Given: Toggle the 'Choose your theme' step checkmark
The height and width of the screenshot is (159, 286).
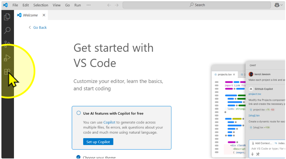Looking at the screenshot, I should (79, 157).
